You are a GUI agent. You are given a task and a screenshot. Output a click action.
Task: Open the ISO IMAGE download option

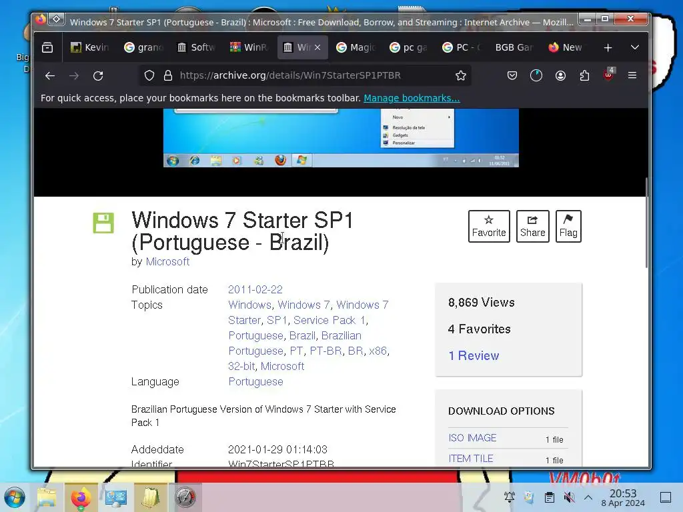point(473,438)
